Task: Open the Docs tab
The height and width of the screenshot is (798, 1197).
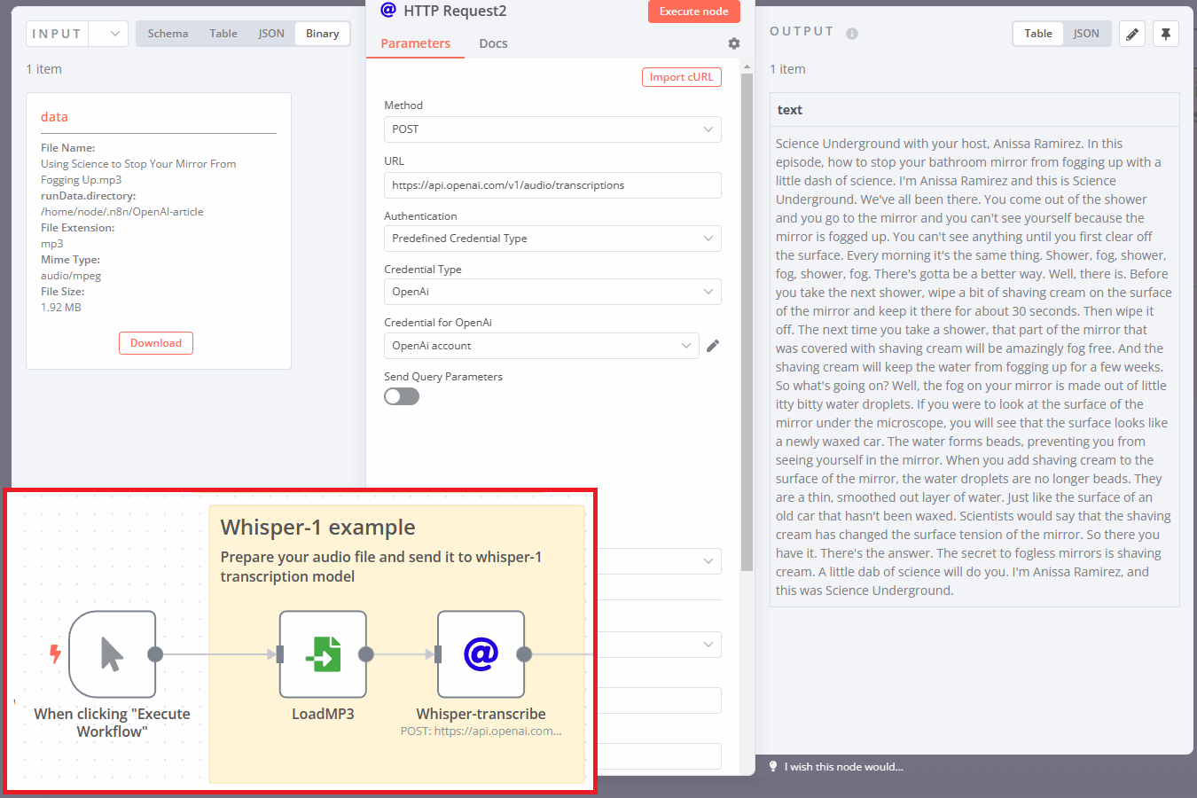Action: (493, 43)
